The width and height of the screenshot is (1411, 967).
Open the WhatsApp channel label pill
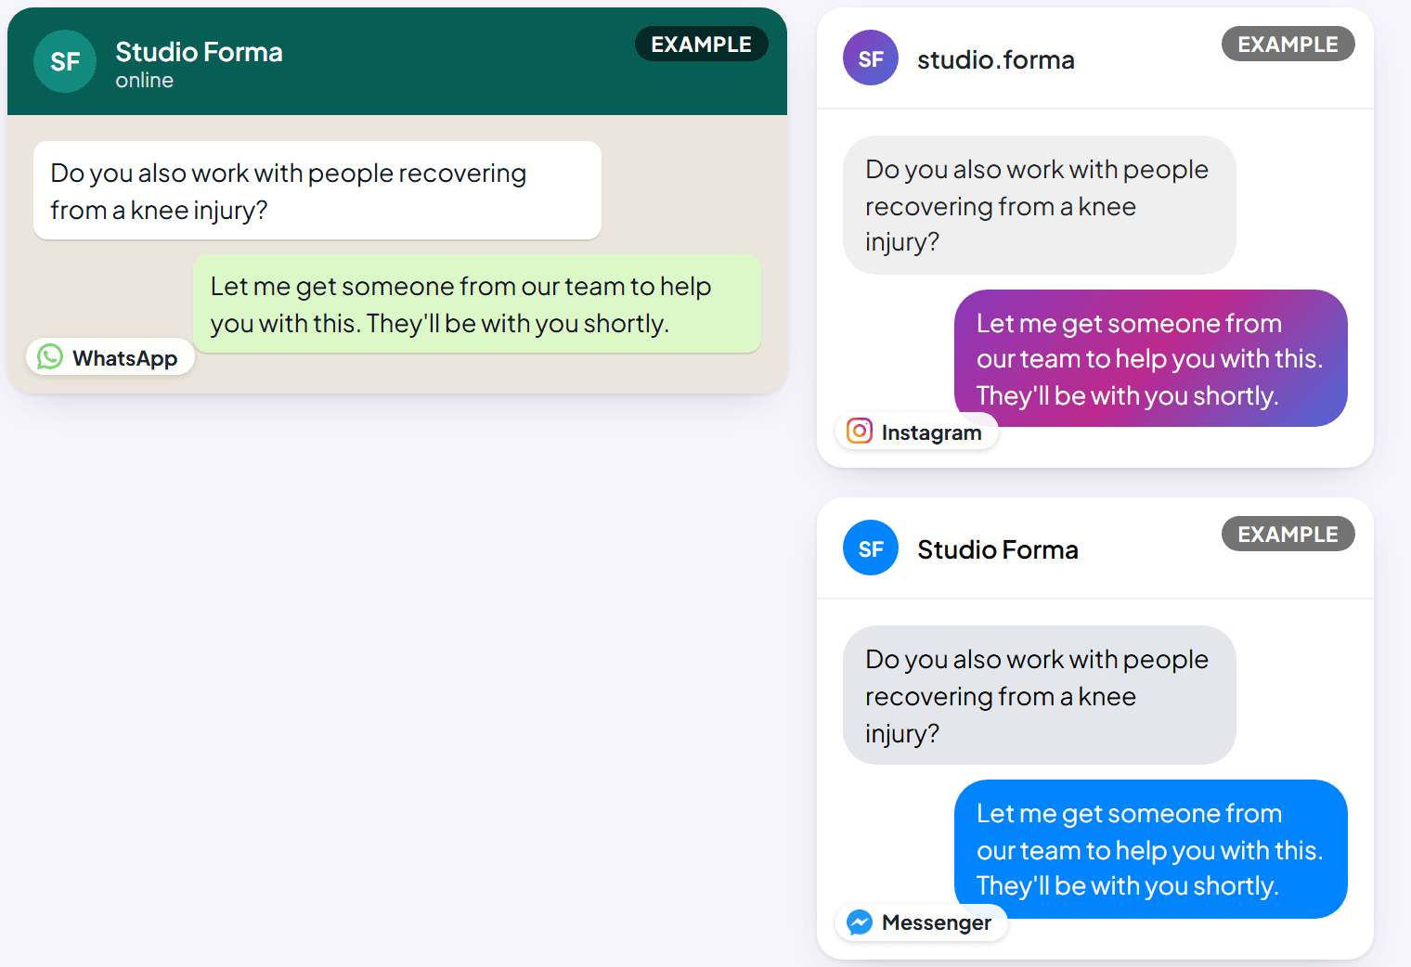pos(110,357)
